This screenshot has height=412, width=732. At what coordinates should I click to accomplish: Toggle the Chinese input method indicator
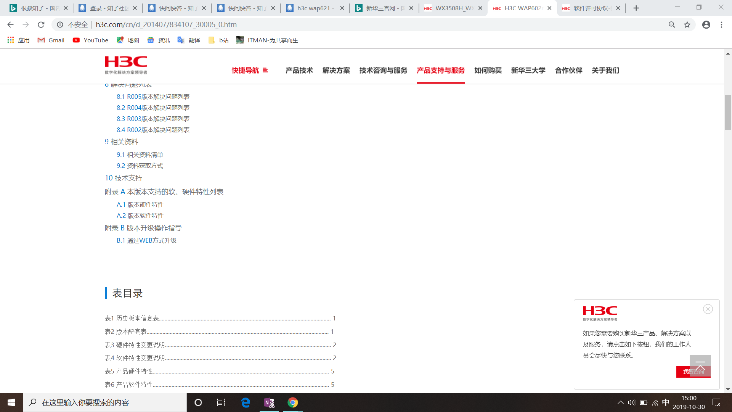(x=666, y=402)
